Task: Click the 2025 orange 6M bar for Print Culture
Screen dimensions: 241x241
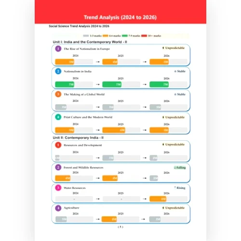Action: (x=114, y=130)
